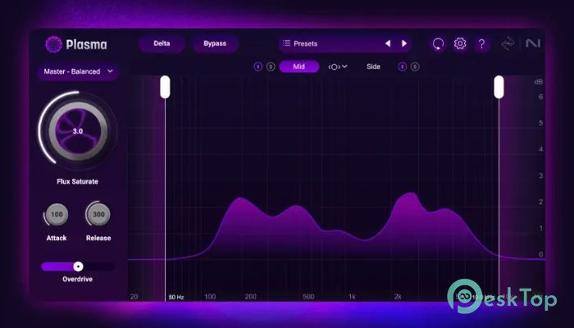Go to the previous preset arrow
The width and height of the screenshot is (574, 328).
[x=388, y=43]
